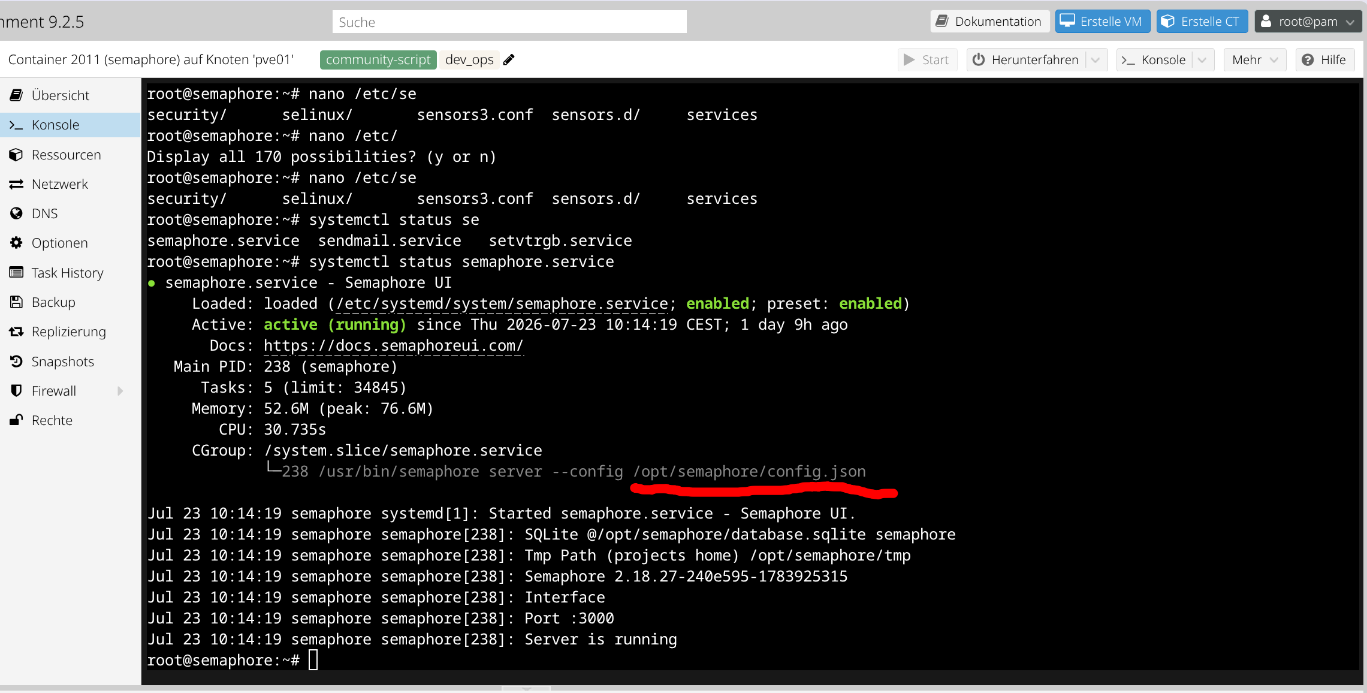
Task: Open the root@pam user menu
Action: click(1309, 21)
